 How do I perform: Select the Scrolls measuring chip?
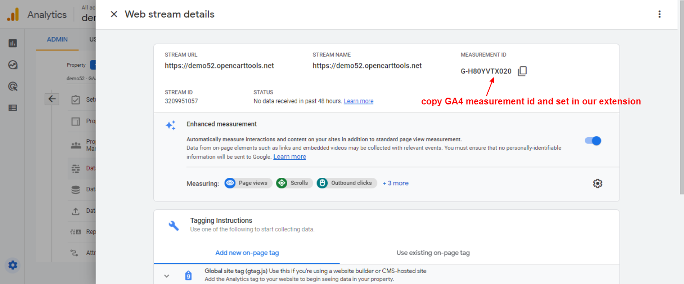point(294,183)
